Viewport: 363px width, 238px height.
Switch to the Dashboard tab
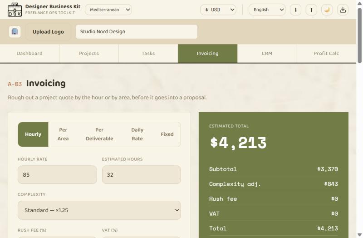click(29, 54)
